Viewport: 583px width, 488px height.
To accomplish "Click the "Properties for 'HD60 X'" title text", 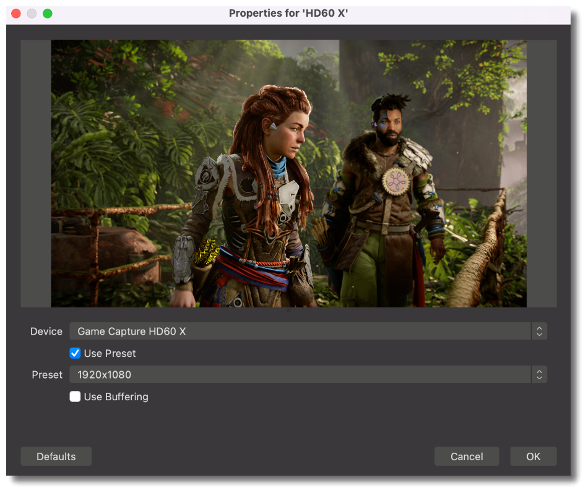I will coord(288,14).
